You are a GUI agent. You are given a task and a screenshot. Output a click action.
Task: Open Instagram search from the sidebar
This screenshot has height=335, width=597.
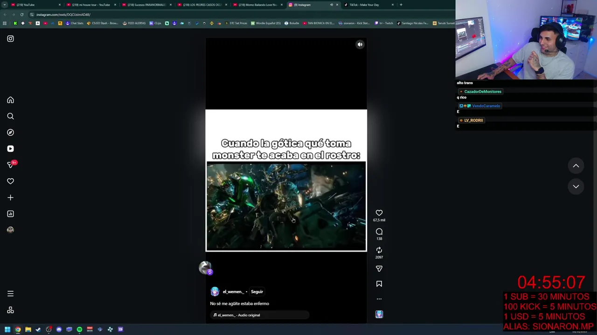tap(10, 116)
